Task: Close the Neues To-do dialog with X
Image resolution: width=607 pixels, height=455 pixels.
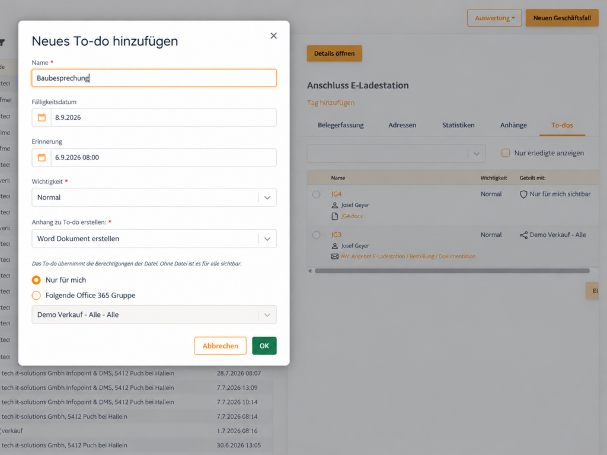Action: pyautogui.click(x=274, y=36)
